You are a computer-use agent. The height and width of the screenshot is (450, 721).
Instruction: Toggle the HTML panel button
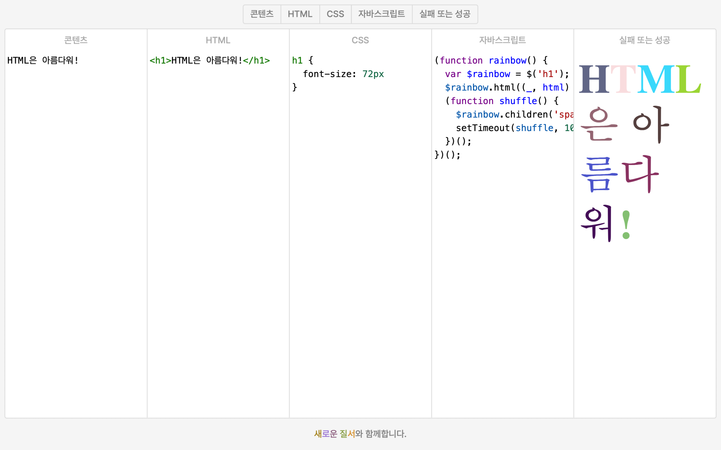tap(300, 14)
